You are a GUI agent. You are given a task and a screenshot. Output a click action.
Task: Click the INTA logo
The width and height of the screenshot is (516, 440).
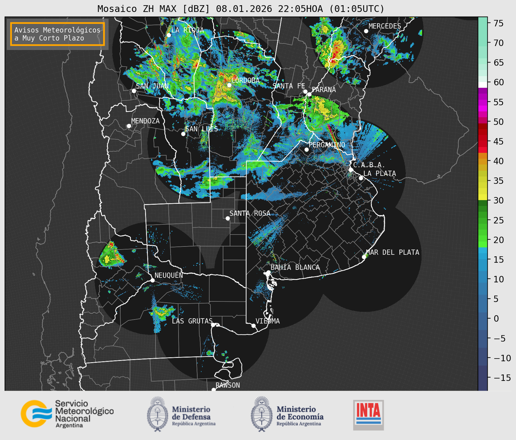(x=369, y=415)
